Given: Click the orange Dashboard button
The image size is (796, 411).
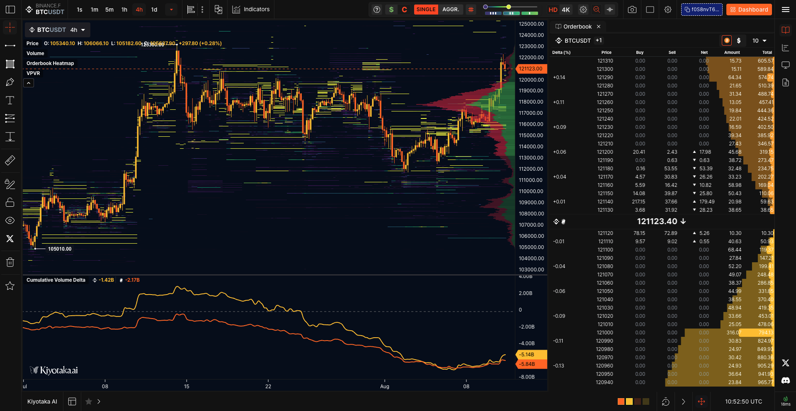Looking at the screenshot, I should pyautogui.click(x=749, y=10).
